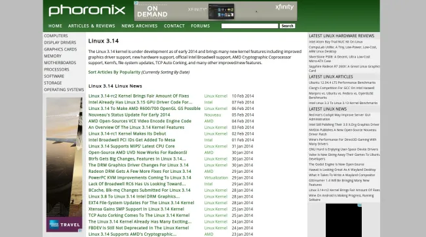The height and width of the screenshot is (237, 426).
Task: Open Linux 3.14-rc2 Kernel Brings Fixes article
Action: (138, 96)
